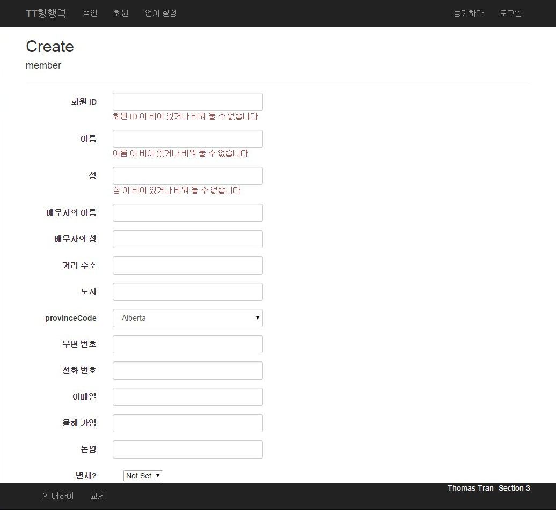Image resolution: width=556 pixels, height=510 pixels.
Task: Click the 우편 번호 input field
Action: click(187, 344)
